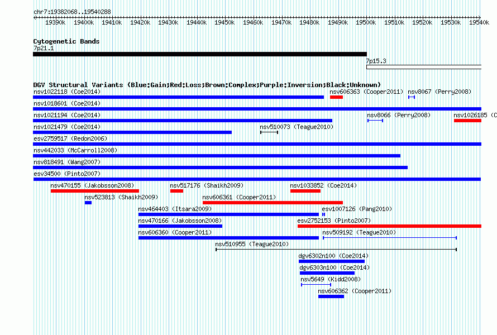Select the small blue bar under nsv523813
Viewport: 497px width, 335px height.
88,203
